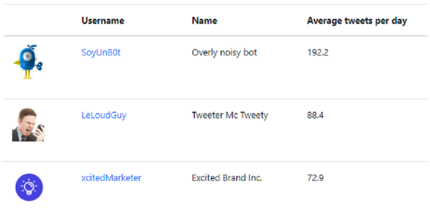
Task: Sort by Average tweets per day header
Action: click(x=357, y=21)
